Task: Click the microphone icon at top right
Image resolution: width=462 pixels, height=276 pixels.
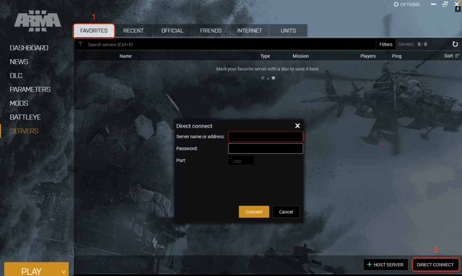Action: (457, 9)
